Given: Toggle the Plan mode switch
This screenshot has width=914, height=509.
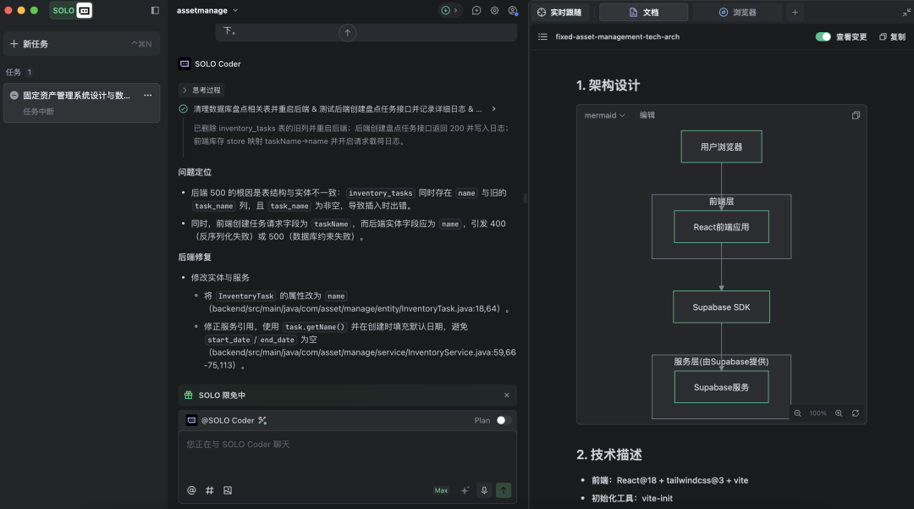Looking at the screenshot, I should 504,420.
